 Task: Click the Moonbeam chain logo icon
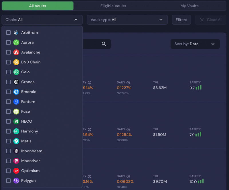16,151
